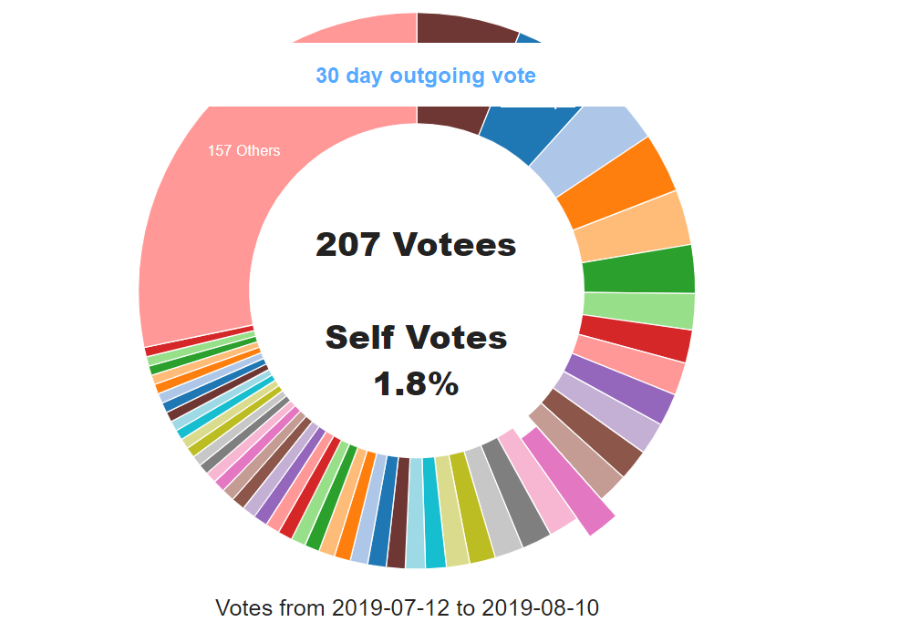
Task: Click the Self Votes 1.8% label
Action: pyautogui.click(x=416, y=360)
